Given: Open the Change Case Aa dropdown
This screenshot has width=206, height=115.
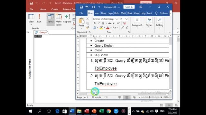Looking at the screenshot, I should tap(115, 28).
